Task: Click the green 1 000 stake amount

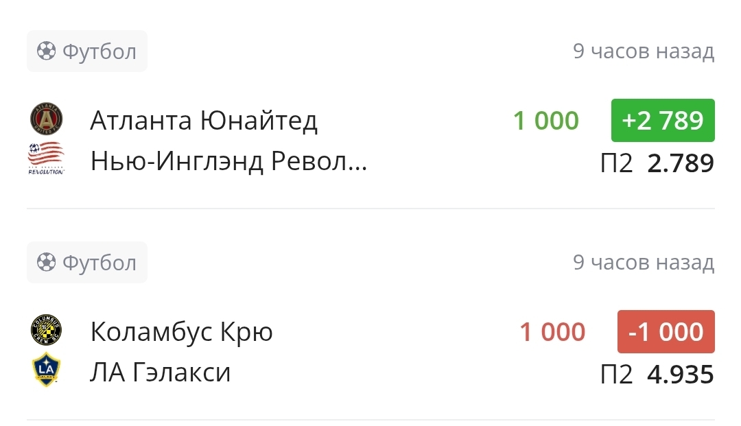Action: point(546,121)
